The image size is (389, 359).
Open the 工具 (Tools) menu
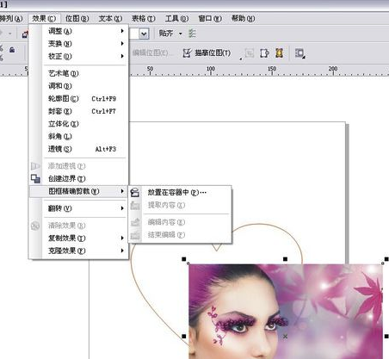(x=176, y=19)
